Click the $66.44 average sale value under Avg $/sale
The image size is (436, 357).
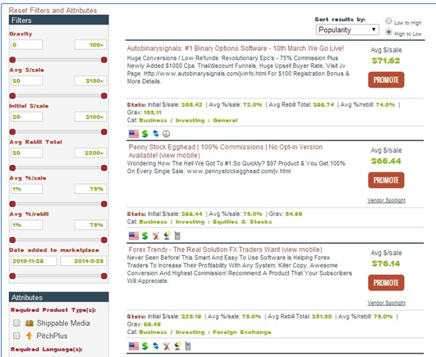pos(386,161)
